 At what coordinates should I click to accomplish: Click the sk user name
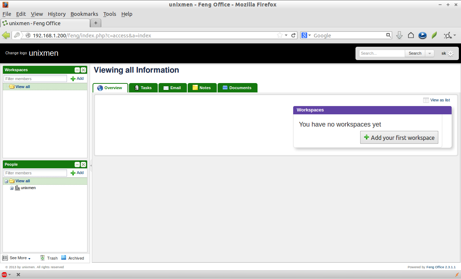(444, 53)
